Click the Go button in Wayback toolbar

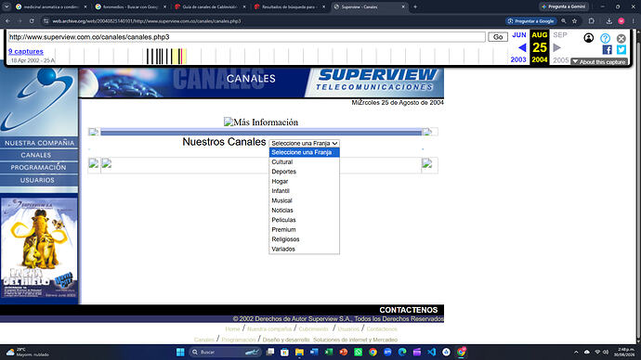pos(498,37)
